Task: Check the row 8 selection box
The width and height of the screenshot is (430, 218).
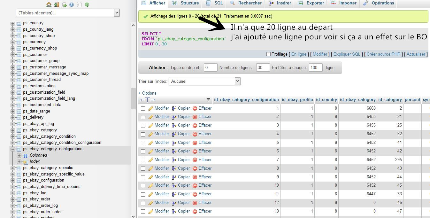Action: [143, 168]
